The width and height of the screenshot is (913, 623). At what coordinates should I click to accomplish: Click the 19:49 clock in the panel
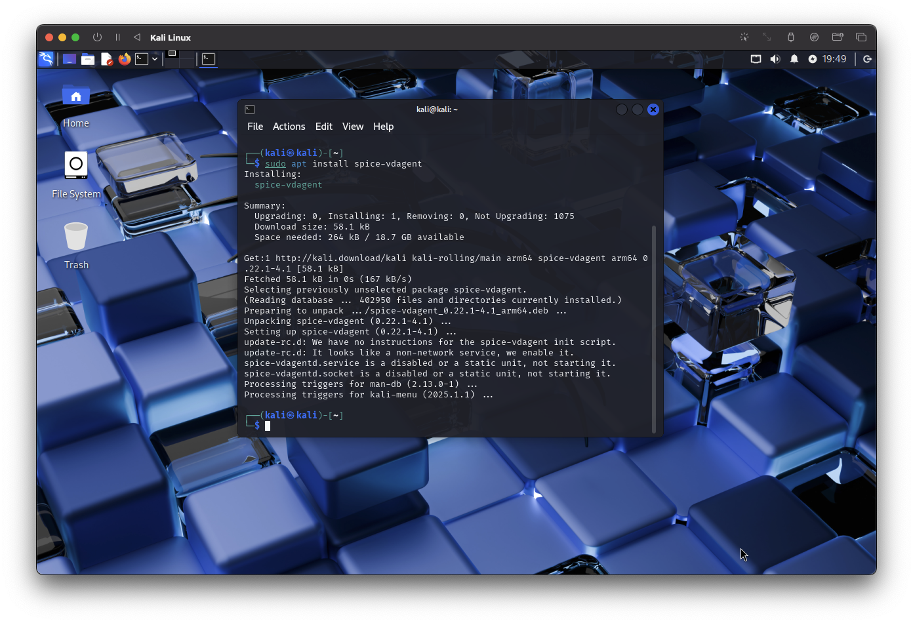coord(834,59)
